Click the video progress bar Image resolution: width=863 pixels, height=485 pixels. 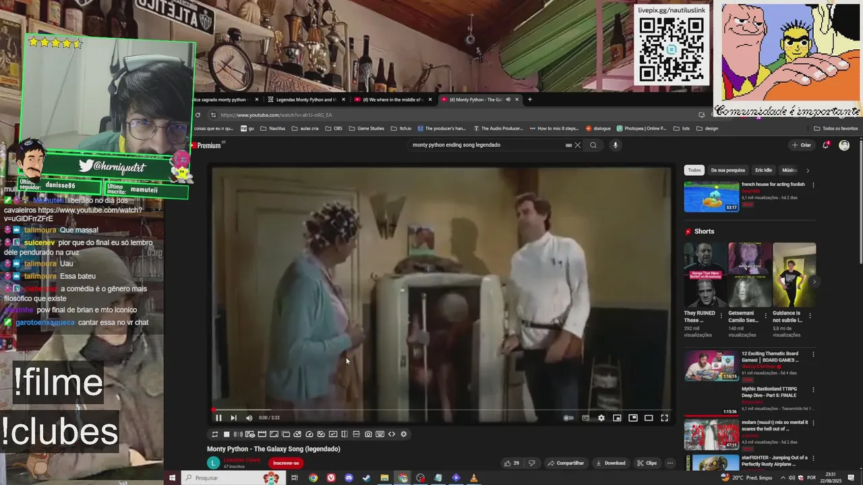pyautogui.click(x=442, y=409)
